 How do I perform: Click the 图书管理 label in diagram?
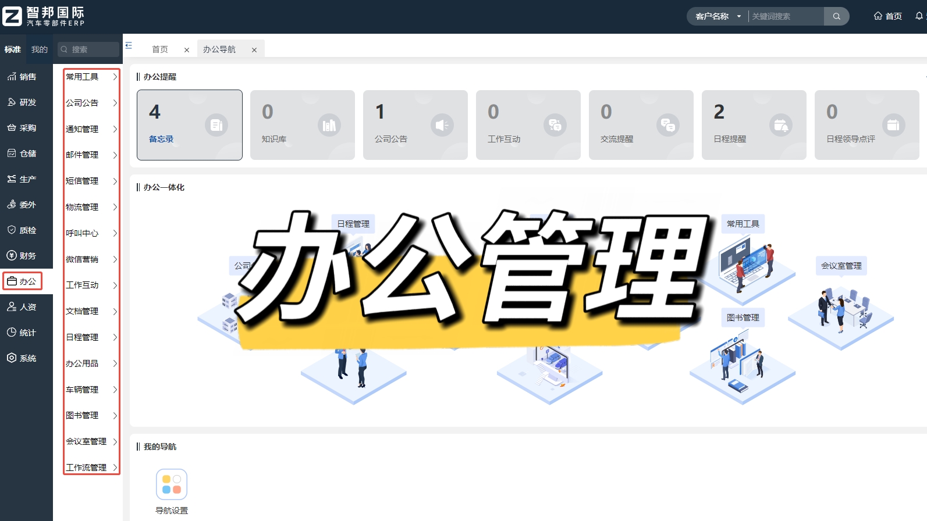coord(743,317)
